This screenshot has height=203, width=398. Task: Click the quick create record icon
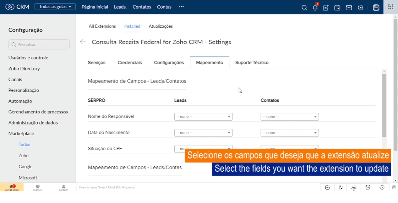click(x=326, y=7)
